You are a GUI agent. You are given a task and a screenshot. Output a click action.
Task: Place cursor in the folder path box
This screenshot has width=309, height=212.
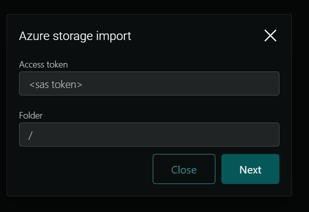pyautogui.click(x=149, y=134)
